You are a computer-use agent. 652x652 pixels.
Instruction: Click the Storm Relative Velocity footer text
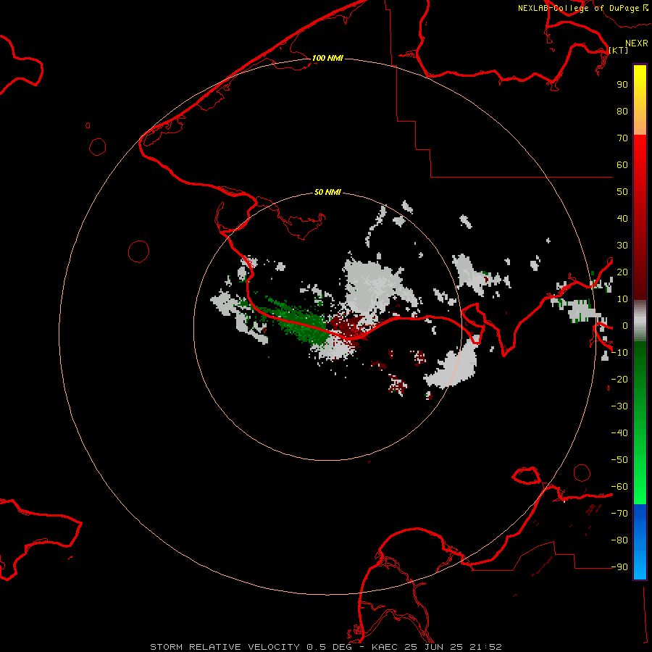[x=326, y=647]
